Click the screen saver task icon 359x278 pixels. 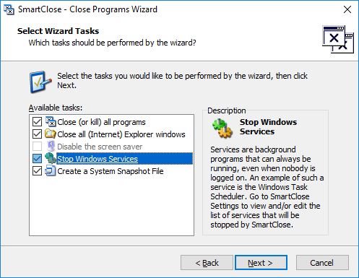[51, 147]
